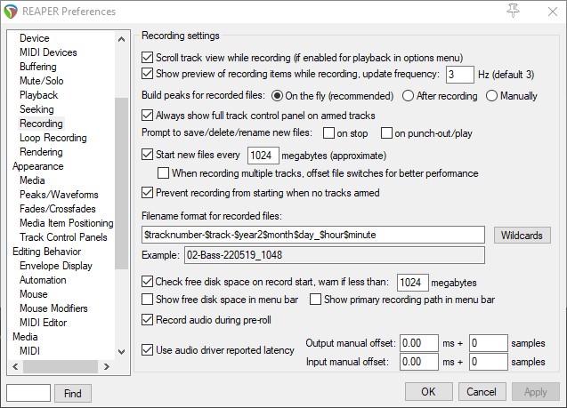The width and height of the screenshot is (567, 408).
Task: Open the Envelope Display preferences page
Action: pos(56,266)
